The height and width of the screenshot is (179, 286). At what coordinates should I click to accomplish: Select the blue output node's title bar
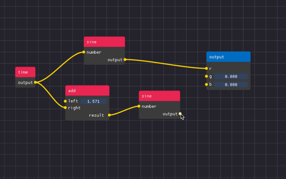point(228,57)
